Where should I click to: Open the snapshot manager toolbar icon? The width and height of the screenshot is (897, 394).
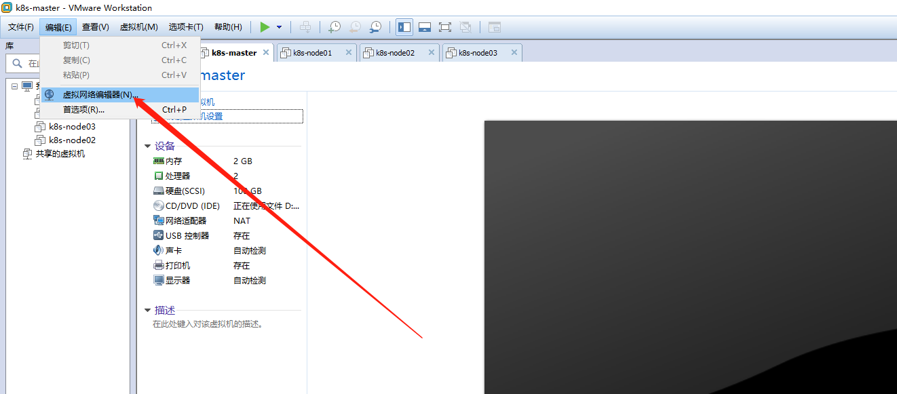(375, 27)
